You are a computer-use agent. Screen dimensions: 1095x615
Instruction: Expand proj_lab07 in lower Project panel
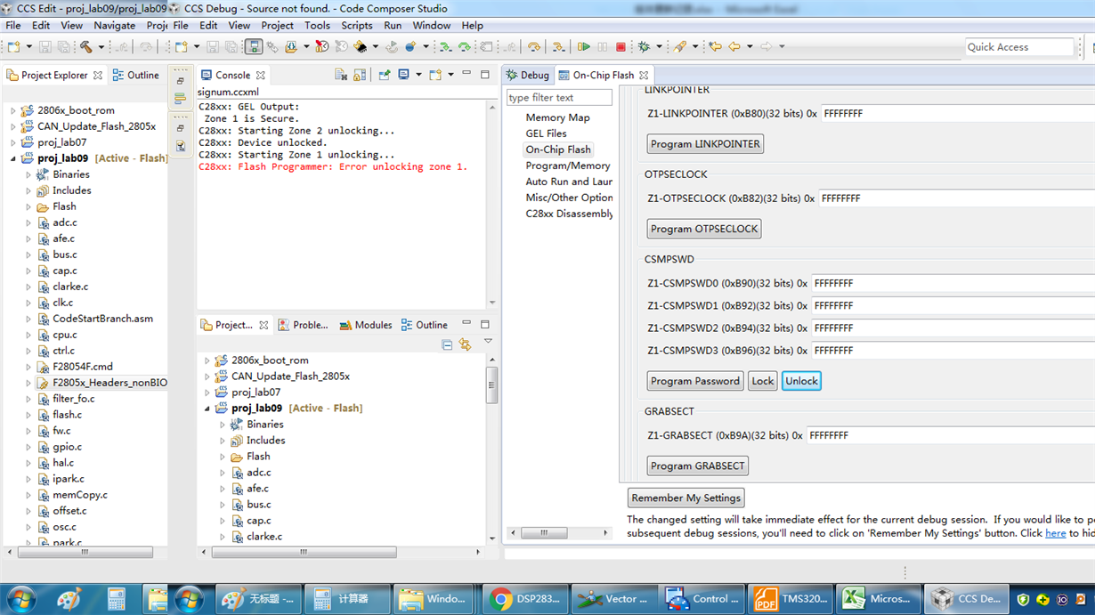click(207, 392)
